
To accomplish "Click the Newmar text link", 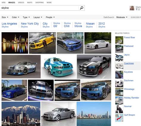I will [x=128, y=106].
